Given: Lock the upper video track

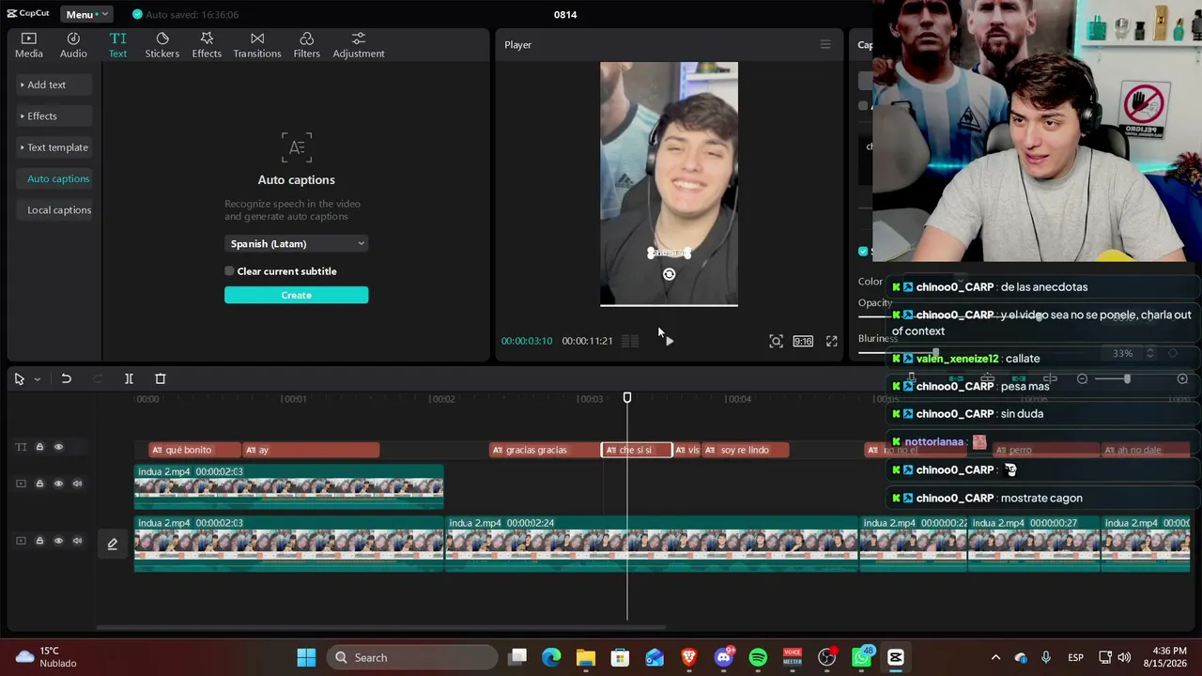Looking at the screenshot, I should [x=39, y=484].
